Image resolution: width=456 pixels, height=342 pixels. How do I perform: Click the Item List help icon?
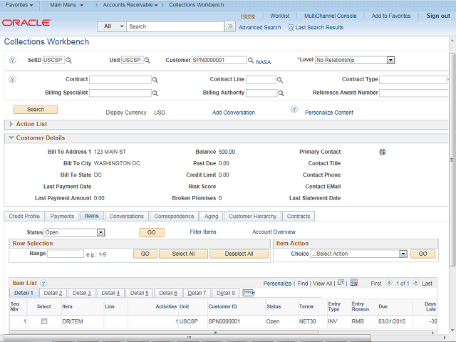[x=43, y=283]
